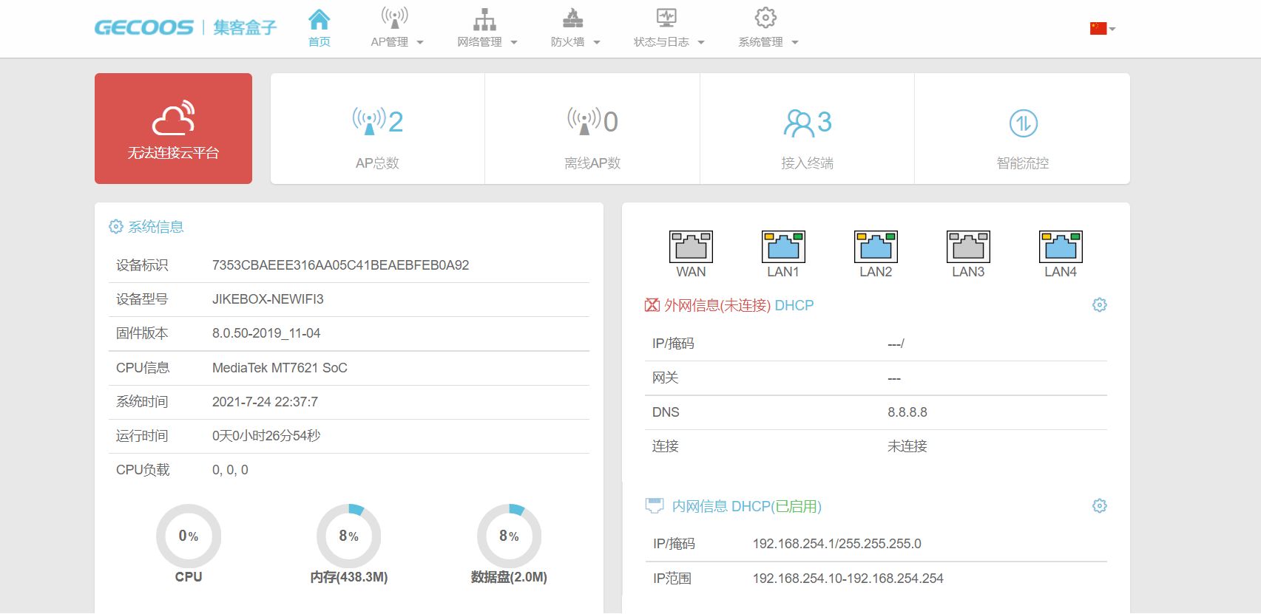This screenshot has height=614, width=1261.
Task: Click the LAN4 port icon
Action: 1061,247
